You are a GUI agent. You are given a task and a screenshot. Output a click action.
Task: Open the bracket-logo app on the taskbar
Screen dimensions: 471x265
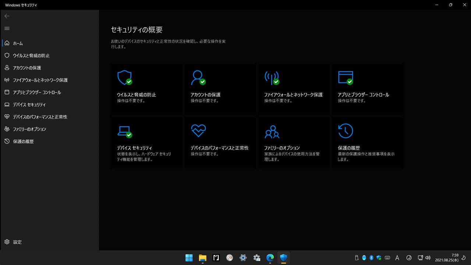[216, 258]
